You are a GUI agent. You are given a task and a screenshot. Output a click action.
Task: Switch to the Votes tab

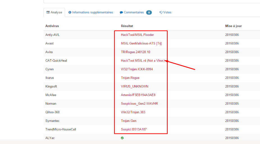(165, 12)
